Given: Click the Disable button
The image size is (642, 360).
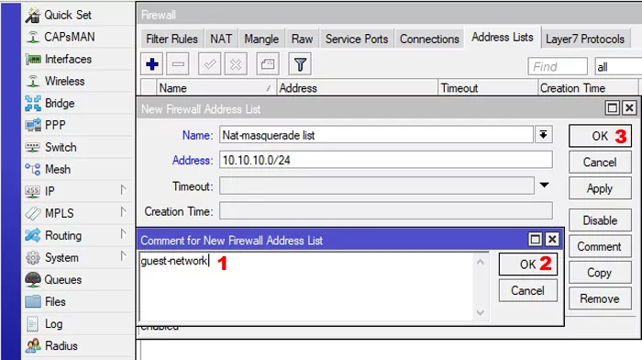Looking at the screenshot, I should (x=600, y=220).
